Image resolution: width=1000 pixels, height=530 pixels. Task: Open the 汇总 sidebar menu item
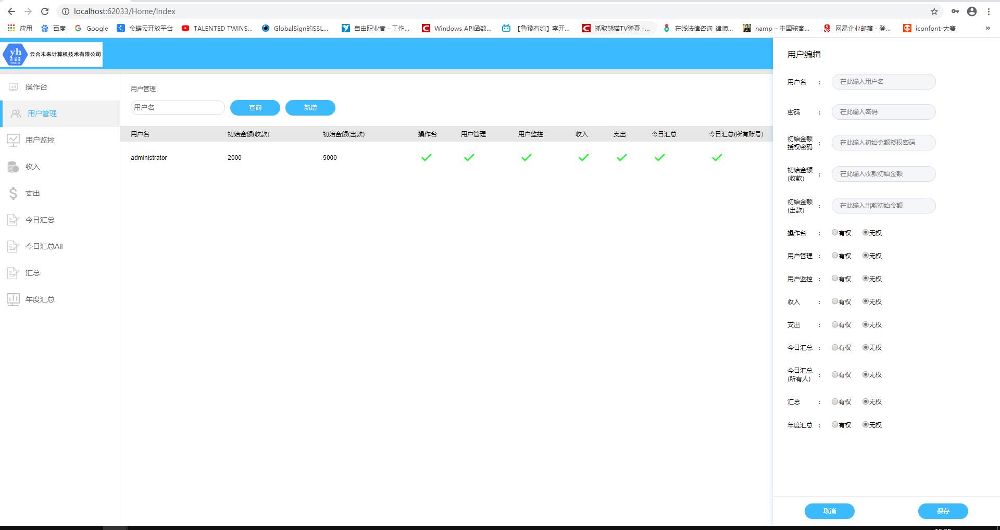point(33,273)
